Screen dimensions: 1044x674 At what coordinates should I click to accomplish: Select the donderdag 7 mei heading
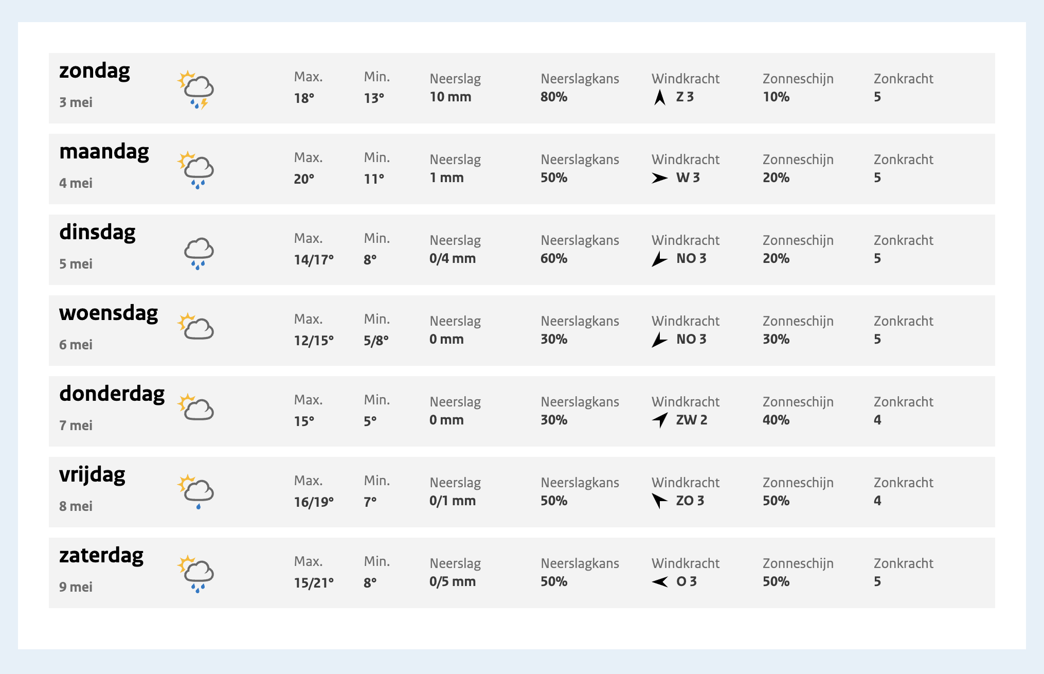click(112, 408)
